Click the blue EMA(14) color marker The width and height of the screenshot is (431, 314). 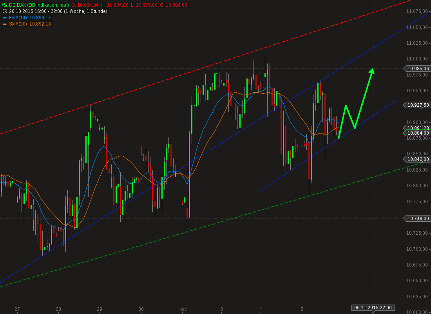[5, 18]
